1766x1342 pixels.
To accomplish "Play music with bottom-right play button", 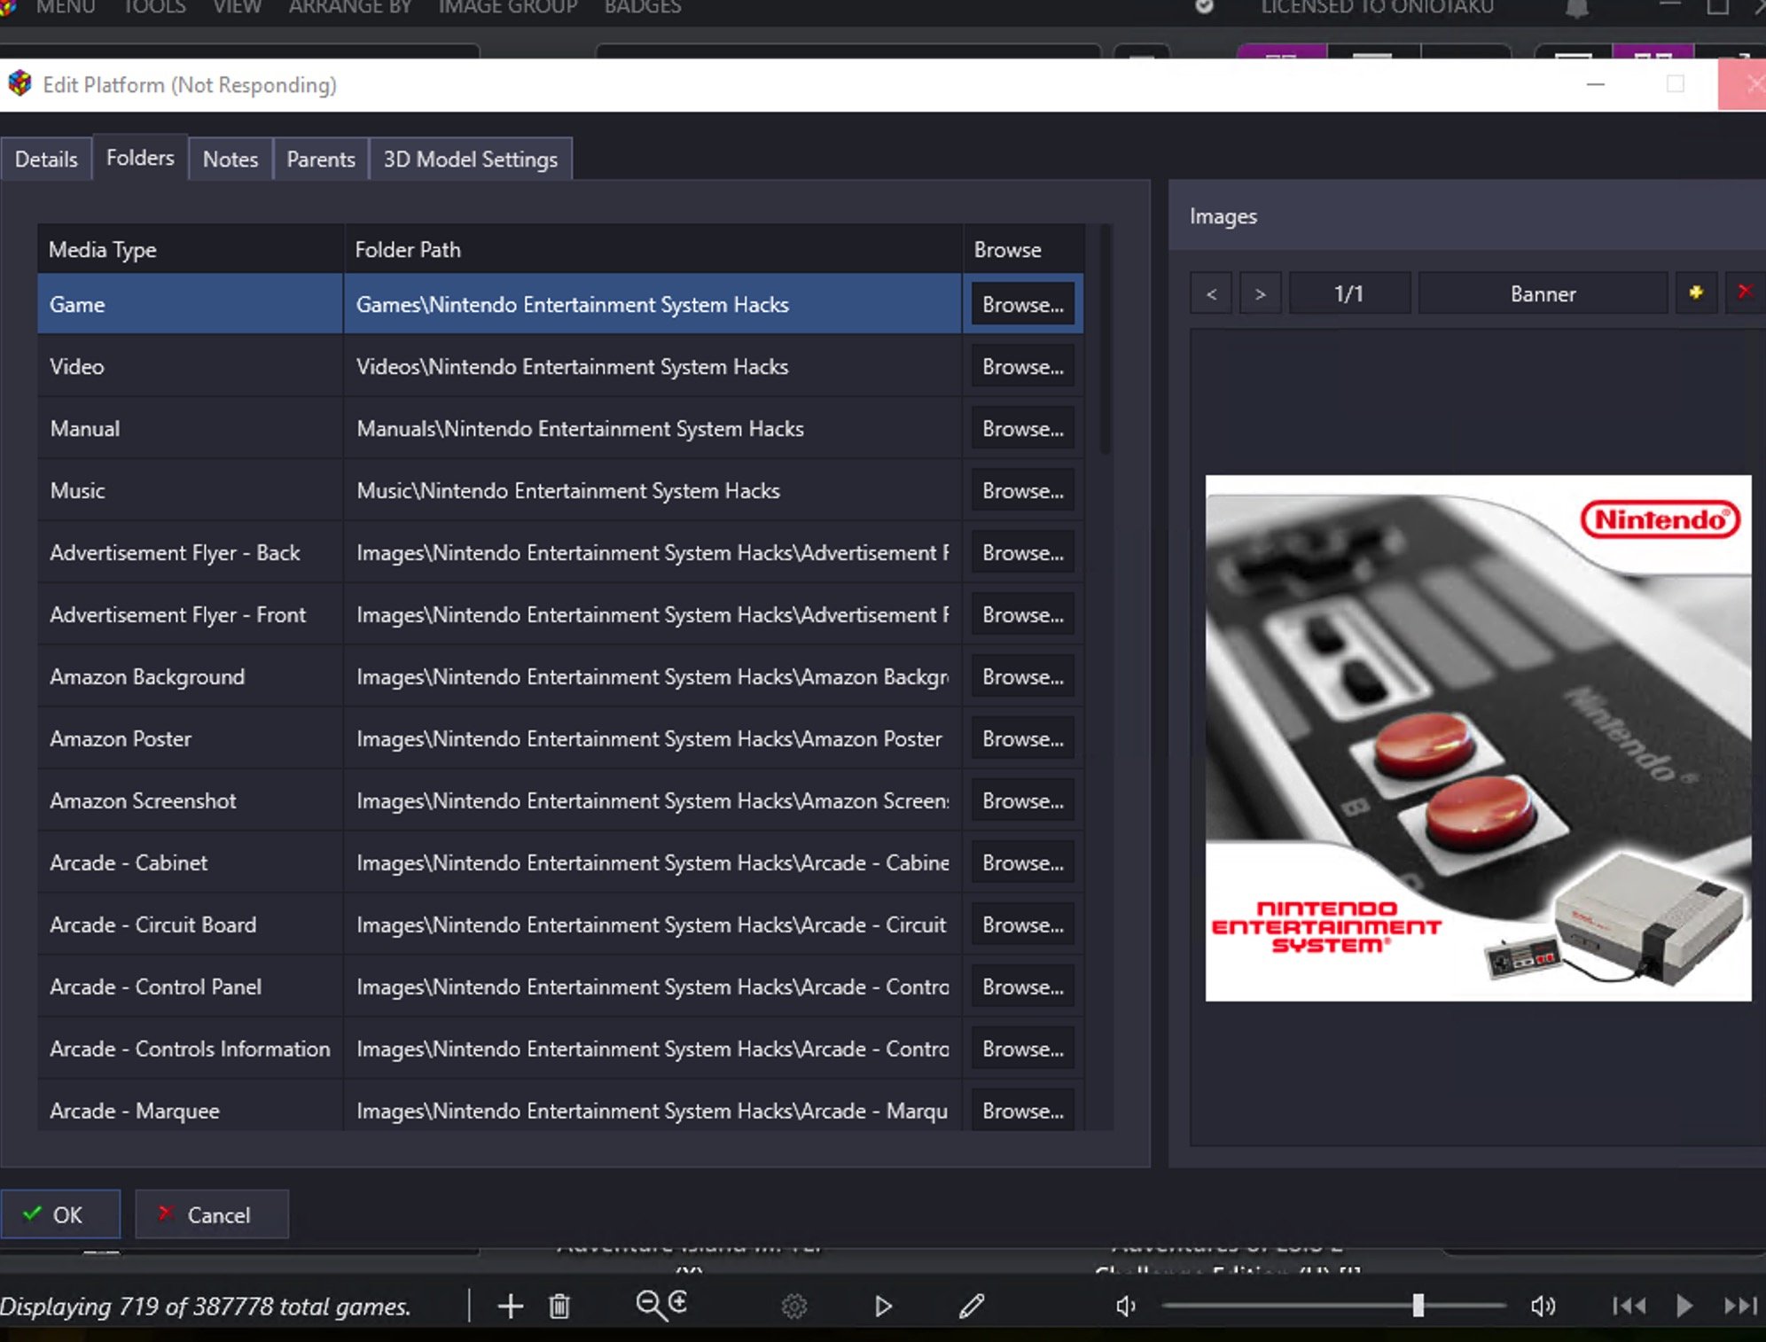I will point(1684,1306).
